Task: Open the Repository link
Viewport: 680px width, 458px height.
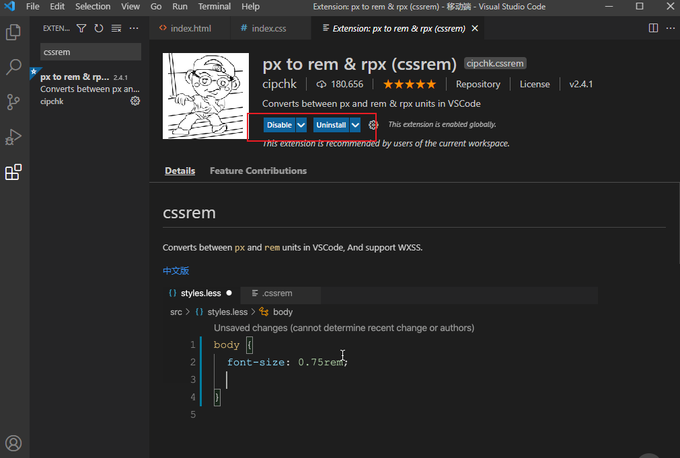Action: (x=478, y=85)
